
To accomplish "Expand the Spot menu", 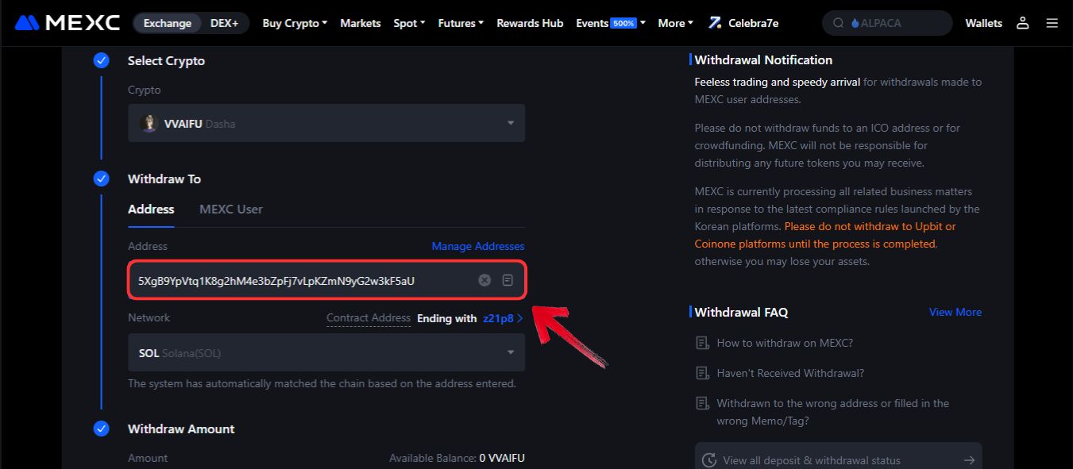I will [x=409, y=23].
